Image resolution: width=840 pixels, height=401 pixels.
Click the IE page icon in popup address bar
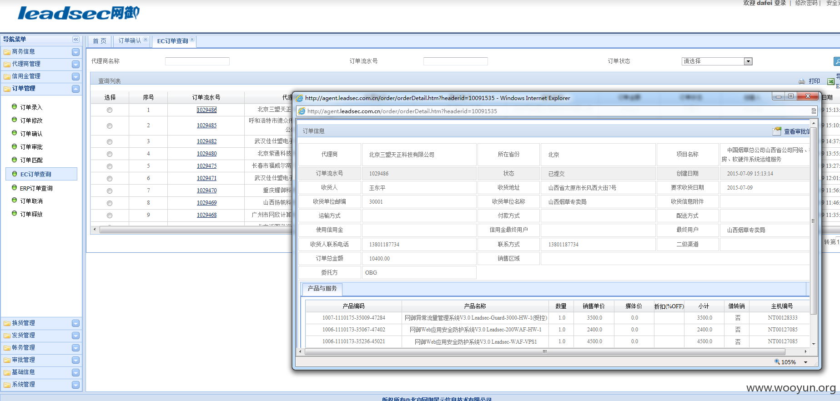point(302,111)
